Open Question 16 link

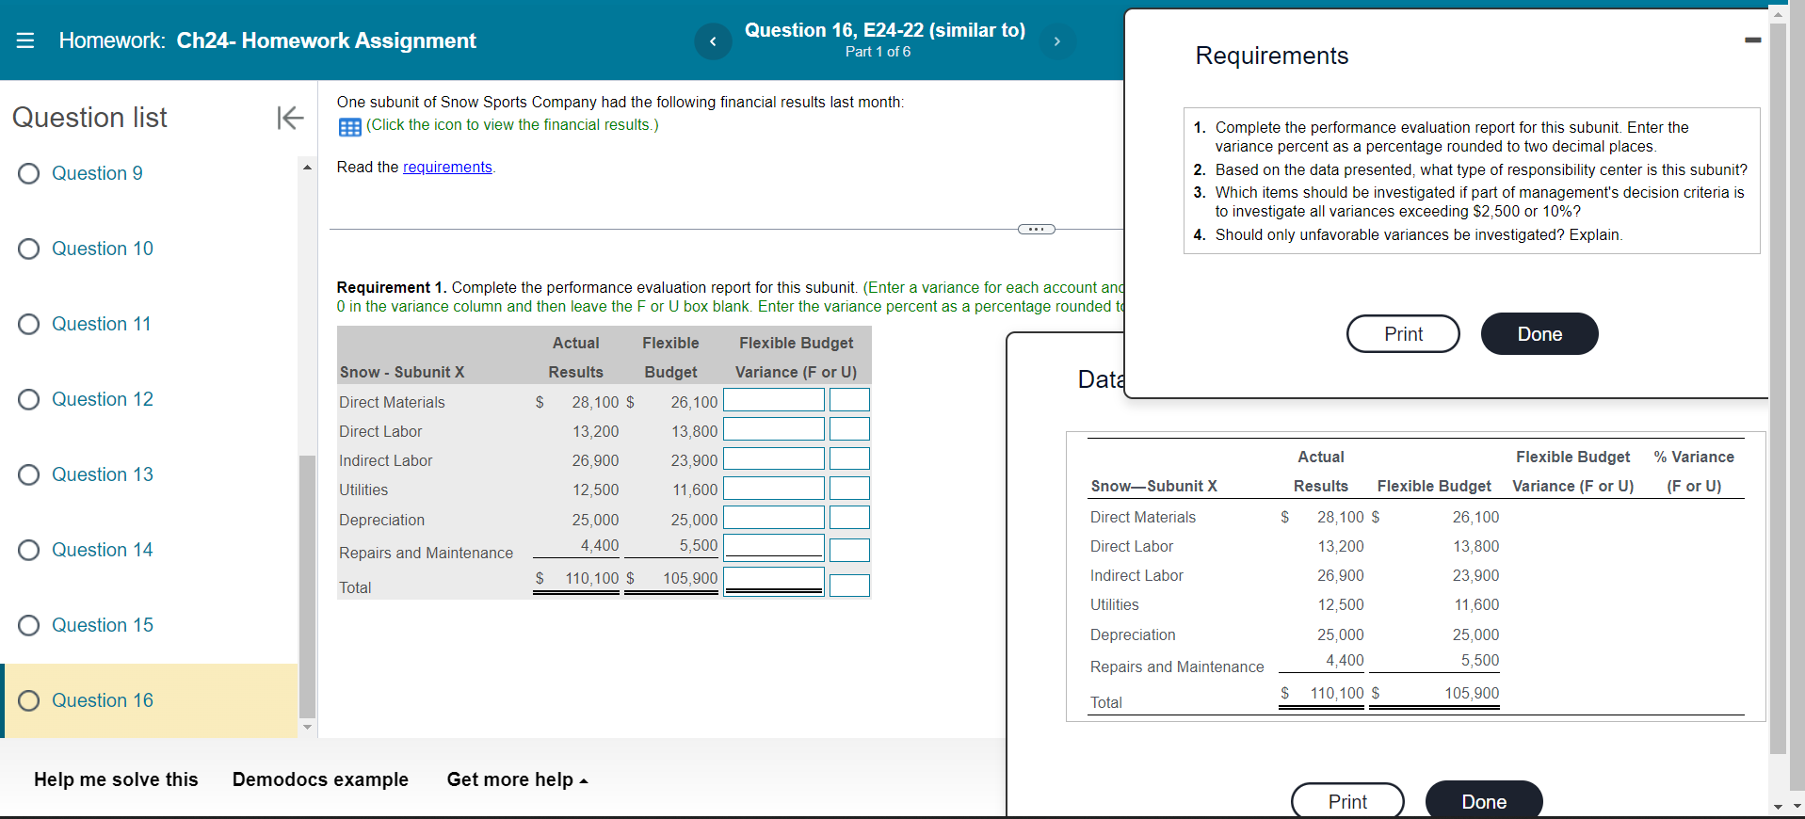[103, 700]
